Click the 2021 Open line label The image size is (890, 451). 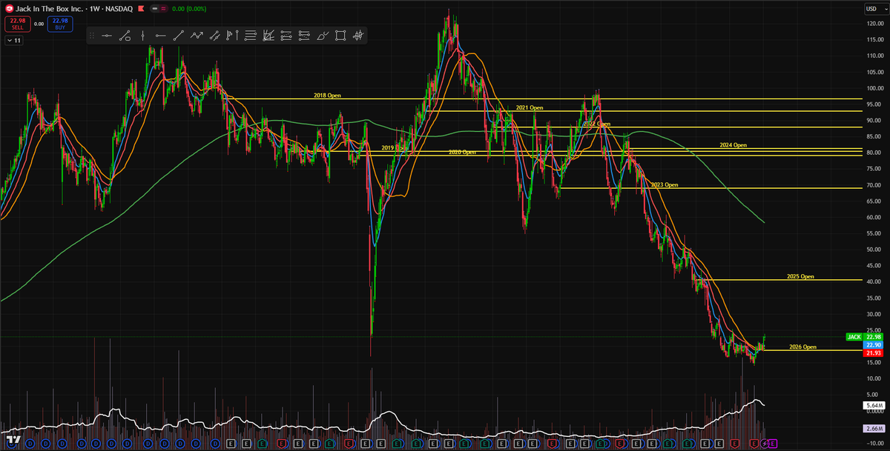[x=530, y=107]
